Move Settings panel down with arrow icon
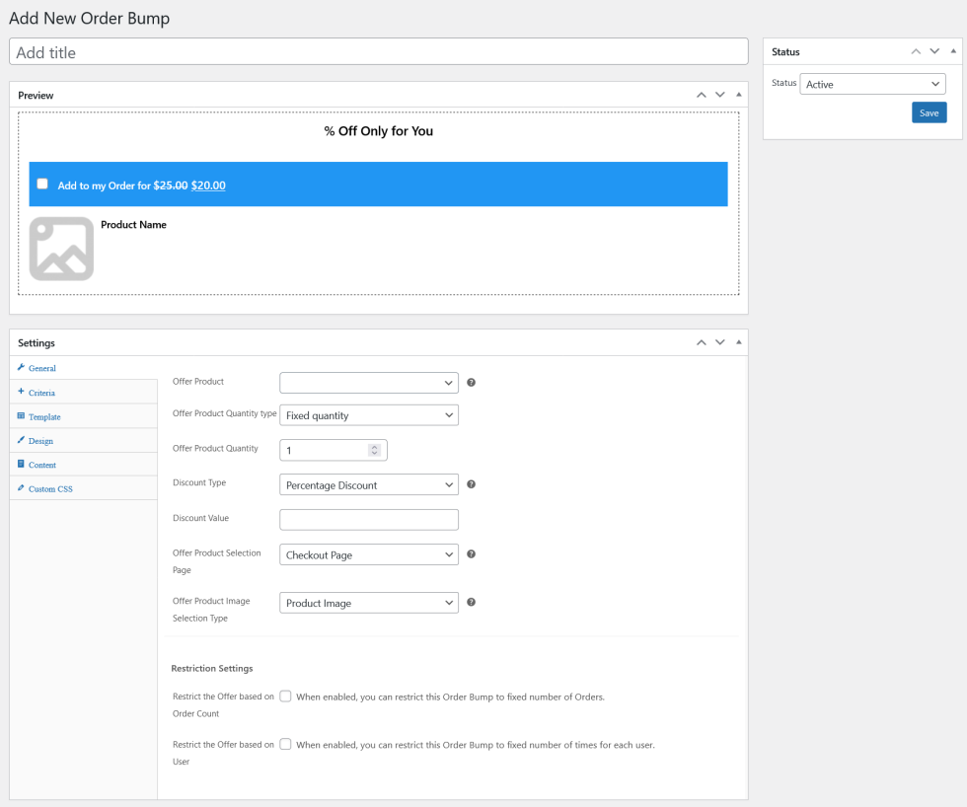Screen dimensions: 967x807 tap(720, 342)
